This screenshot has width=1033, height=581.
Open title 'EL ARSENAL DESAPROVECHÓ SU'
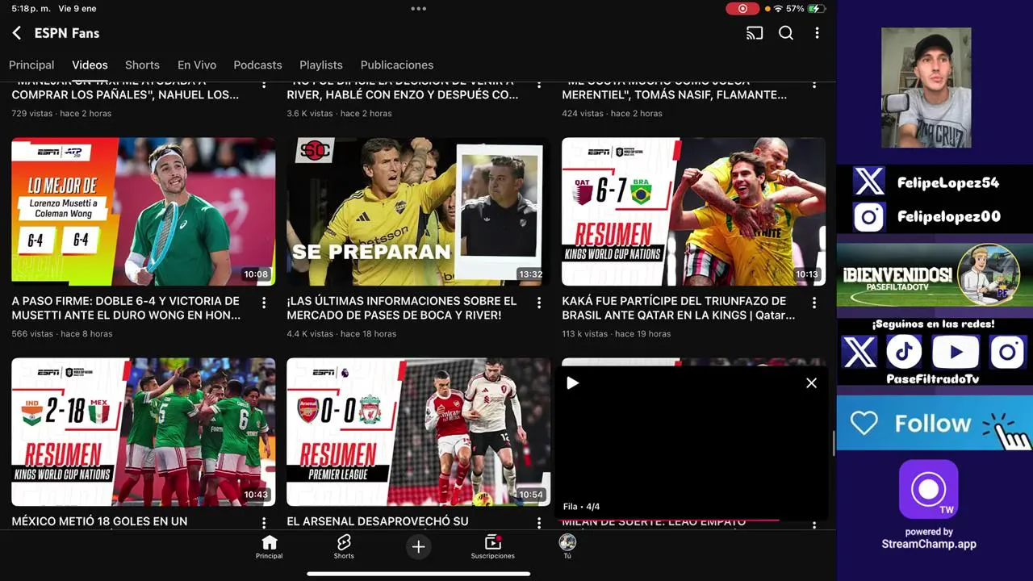(x=377, y=521)
